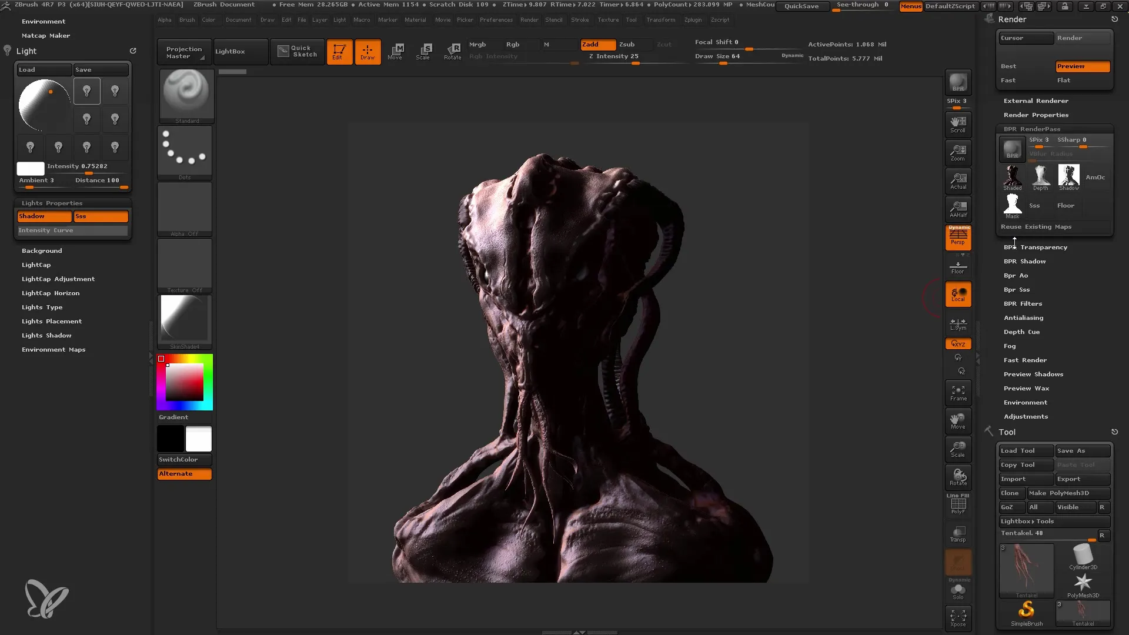This screenshot has width=1129, height=635.
Task: Toggle Persp perspective view
Action: pos(958,238)
